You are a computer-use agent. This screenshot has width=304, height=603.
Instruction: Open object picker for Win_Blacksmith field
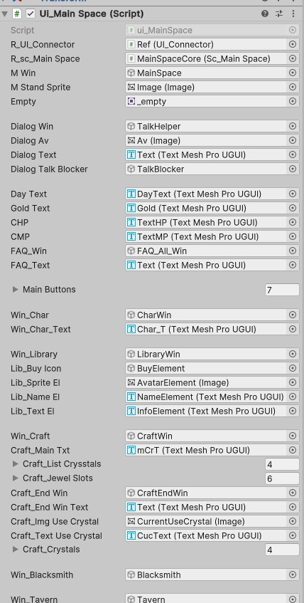293,575
